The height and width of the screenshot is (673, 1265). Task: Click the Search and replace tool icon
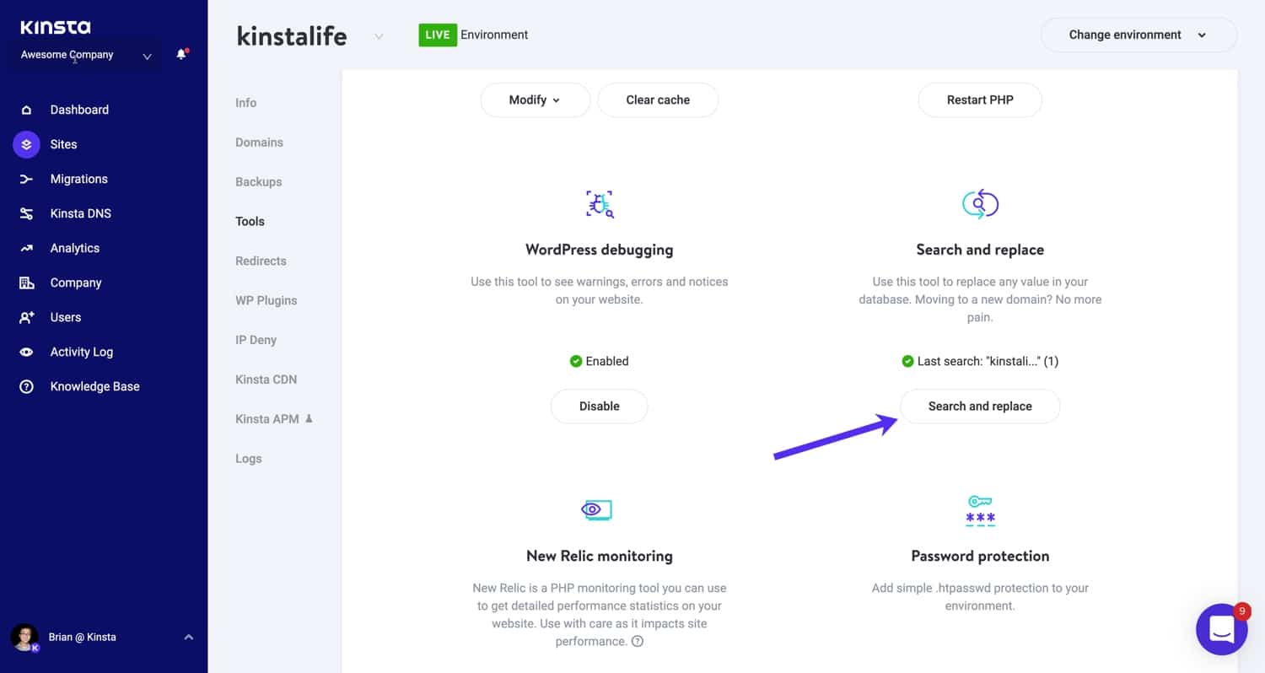[x=980, y=202]
